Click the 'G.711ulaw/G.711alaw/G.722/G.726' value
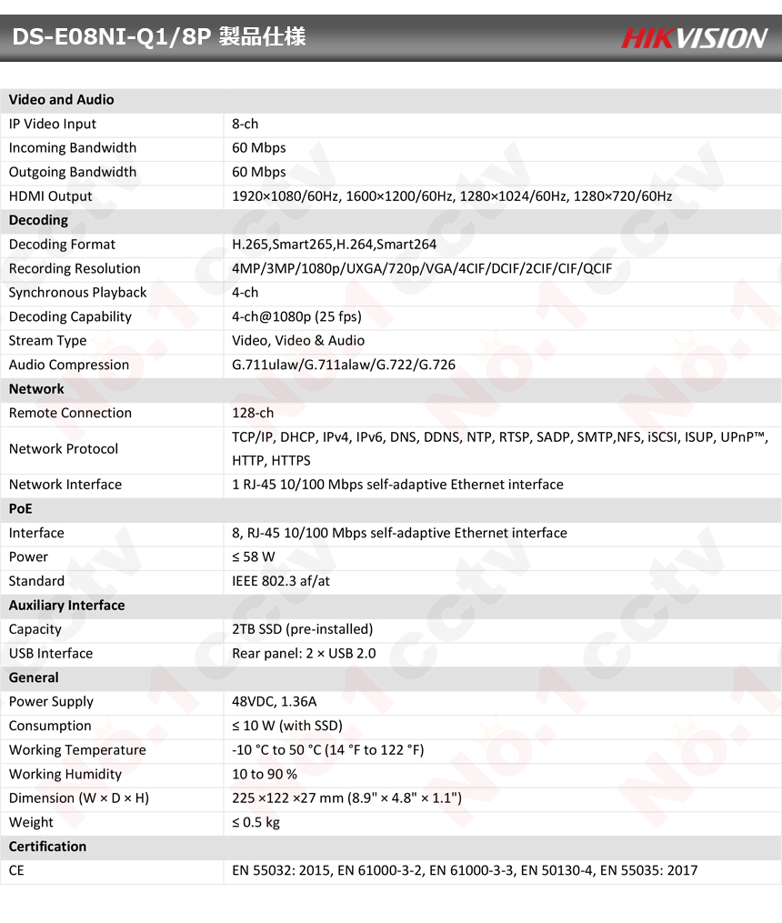Viewport: 782px width, 923px height. coord(344,365)
